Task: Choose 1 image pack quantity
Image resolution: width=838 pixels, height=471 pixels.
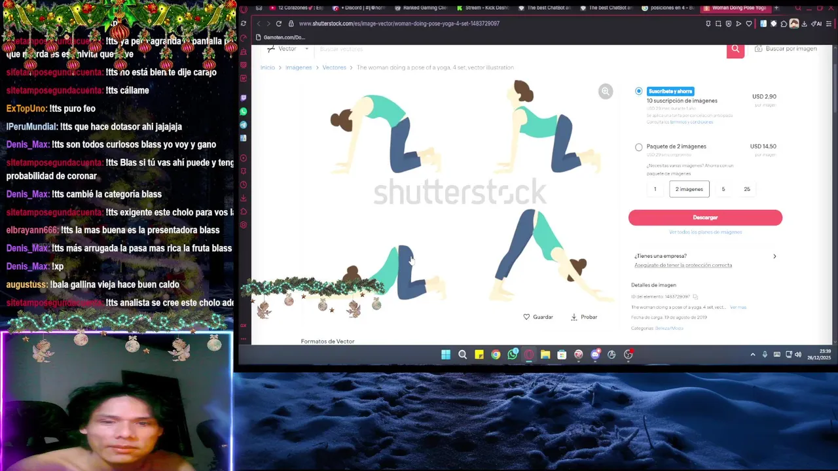Action: pyautogui.click(x=655, y=189)
